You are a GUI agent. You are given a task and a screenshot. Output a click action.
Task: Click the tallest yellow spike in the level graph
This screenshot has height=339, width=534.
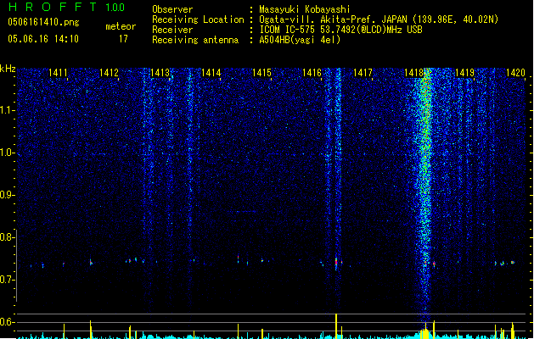point(336,326)
